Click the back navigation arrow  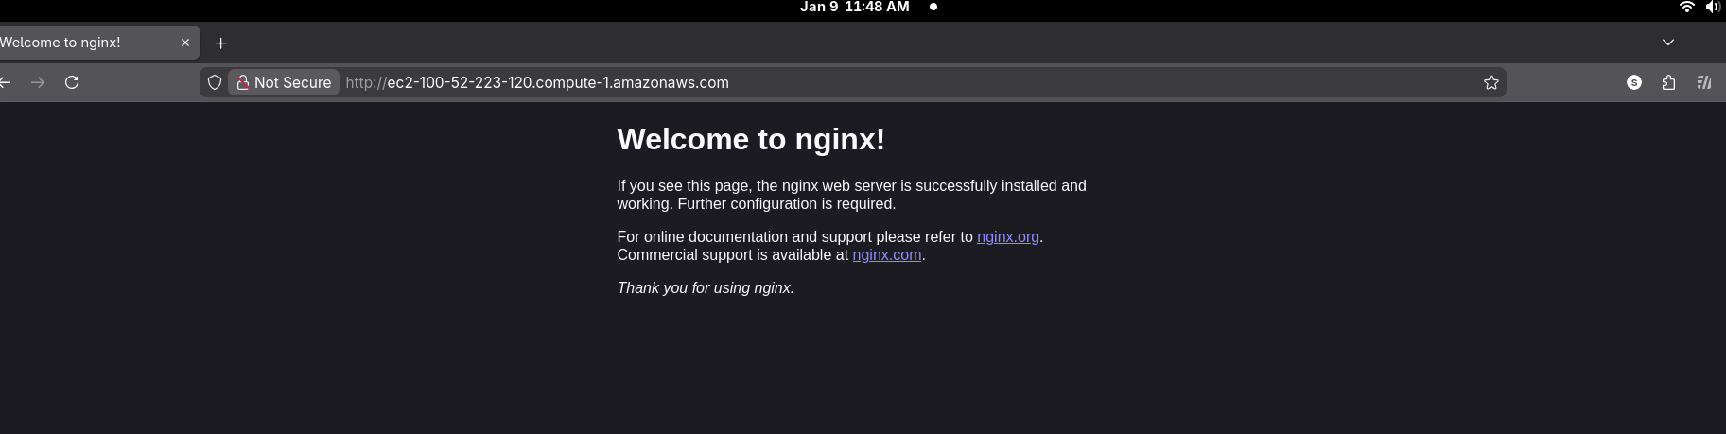pos(6,83)
